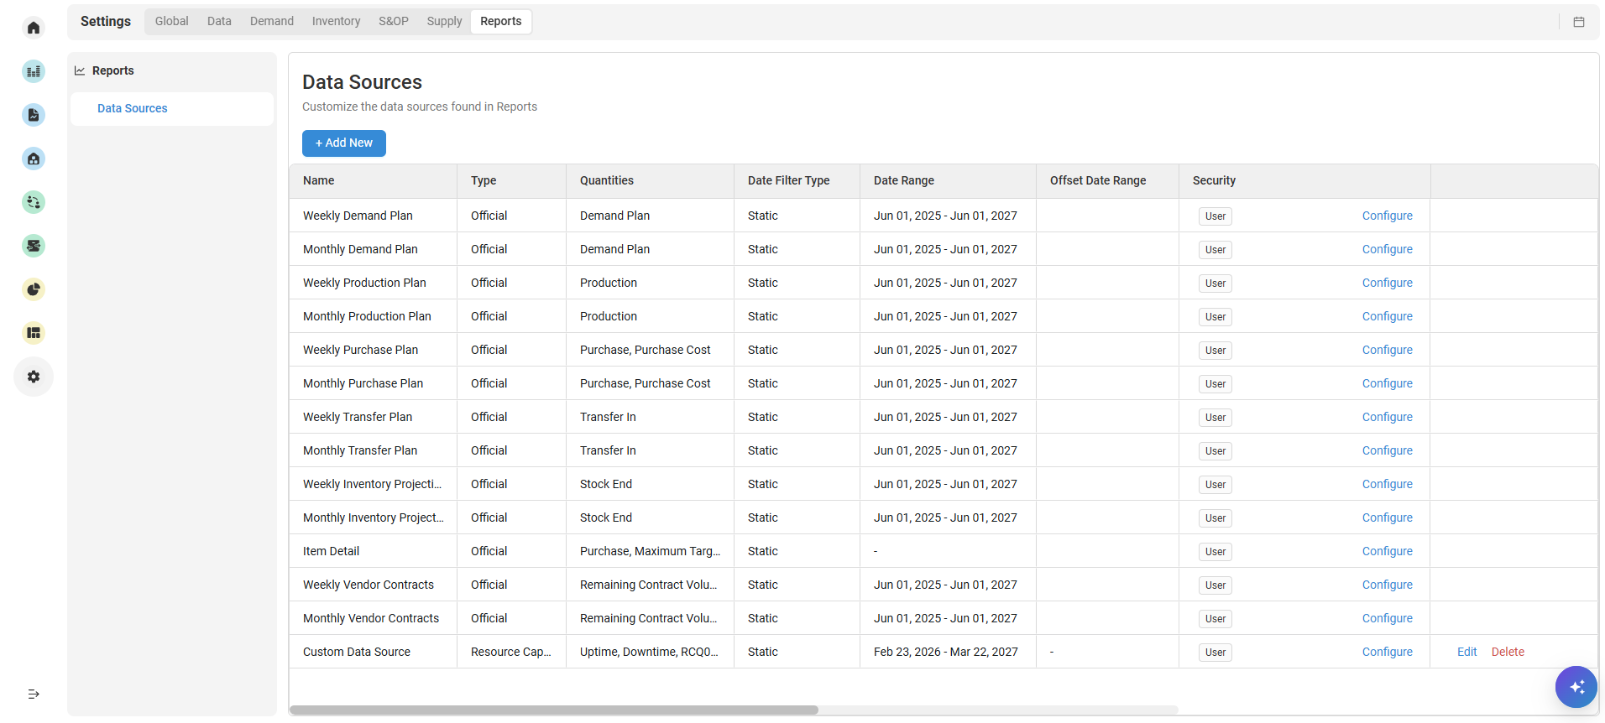Screen dimensions: 1605x723
Task: Click the horizontal scrollbar under the table
Action: pos(554,710)
